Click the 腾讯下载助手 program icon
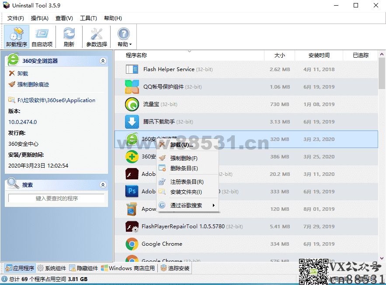 click(132, 122)
